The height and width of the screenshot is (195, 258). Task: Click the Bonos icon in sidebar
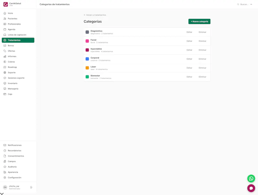click(x=5, y=46)
